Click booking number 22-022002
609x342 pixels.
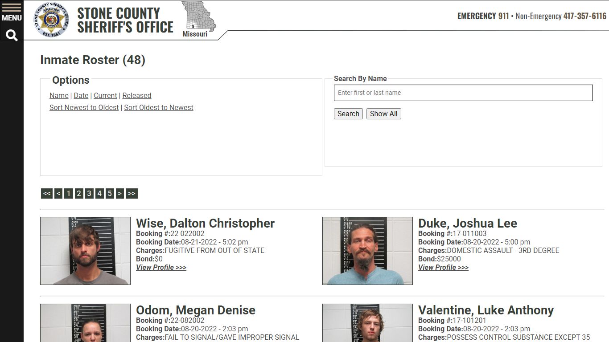click(187, 233)
